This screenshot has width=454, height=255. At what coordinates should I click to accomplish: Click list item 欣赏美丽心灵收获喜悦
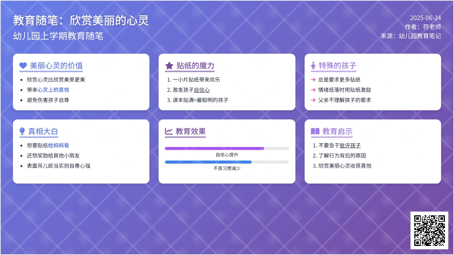(345, 166)
